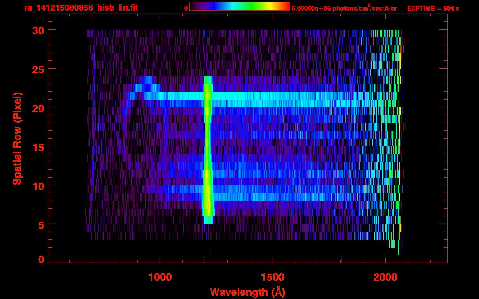The width and height of the screenshot is (479, 299).
Task: Click the x-axis tick label 1000
Action: 160,277
